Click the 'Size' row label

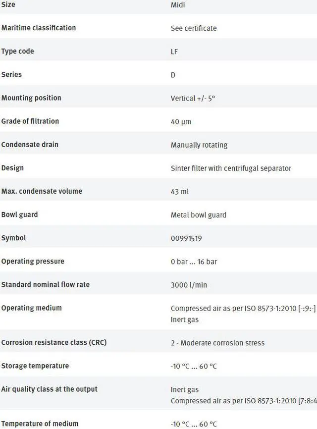pyautogui.click(x=8, y=4)
